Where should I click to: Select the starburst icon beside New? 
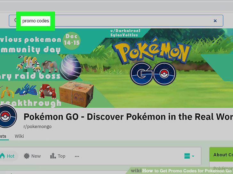coord(27,156)
